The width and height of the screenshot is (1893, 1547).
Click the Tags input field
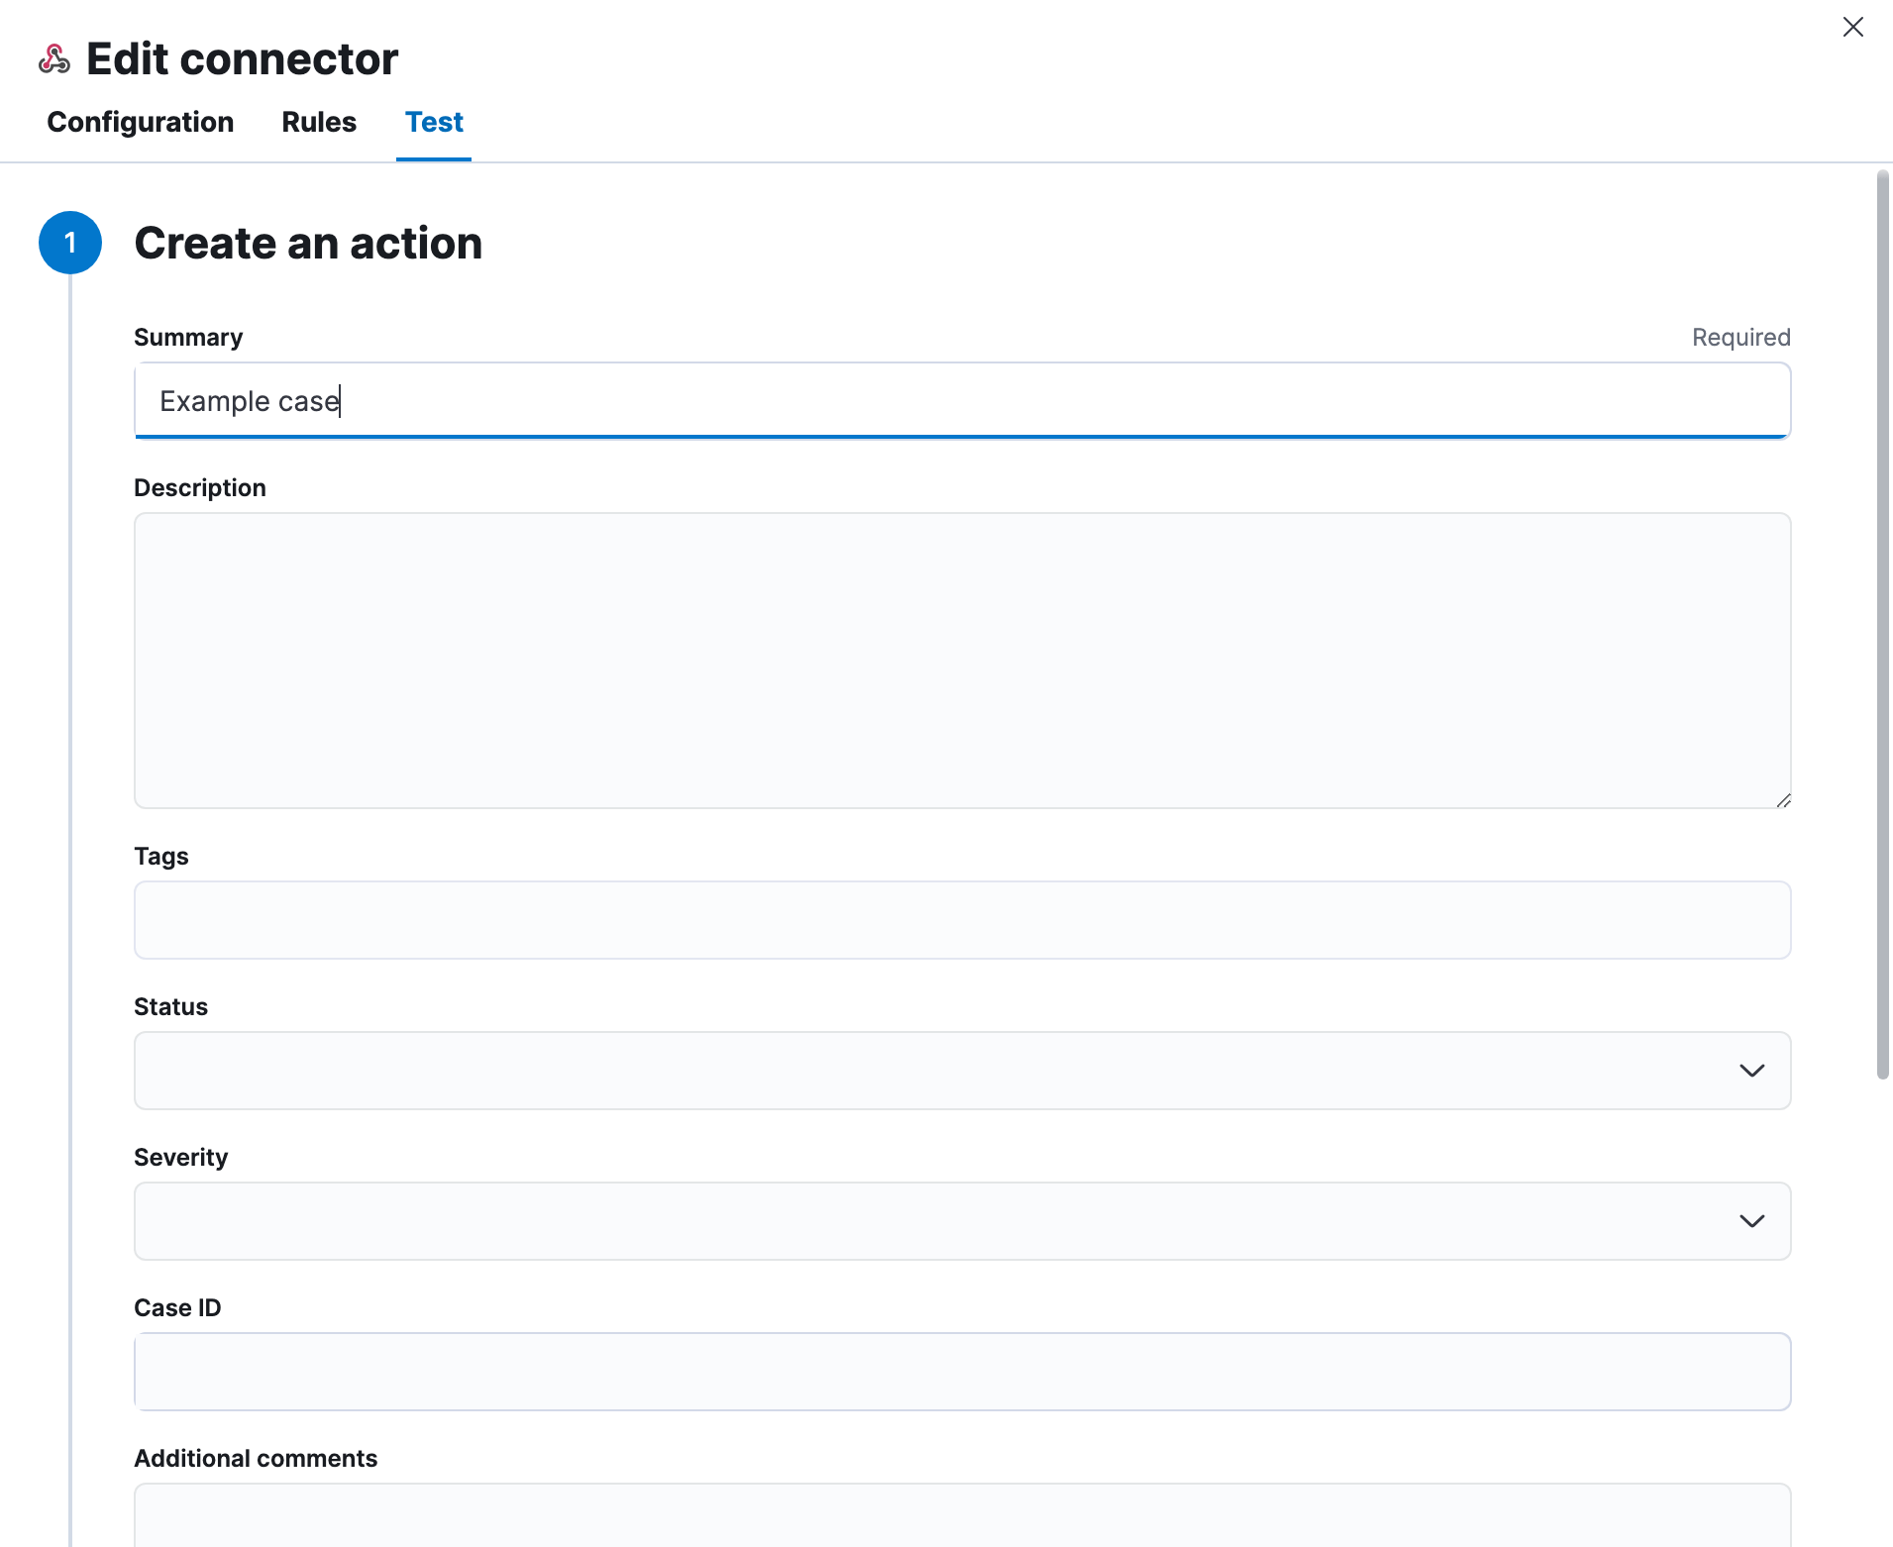[x=961, y=919]
